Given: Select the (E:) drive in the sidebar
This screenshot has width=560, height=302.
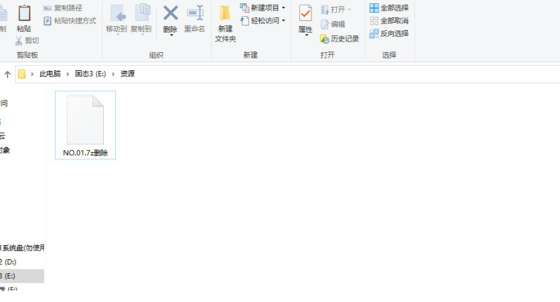Looking at the screenshot, I should 22,276.
